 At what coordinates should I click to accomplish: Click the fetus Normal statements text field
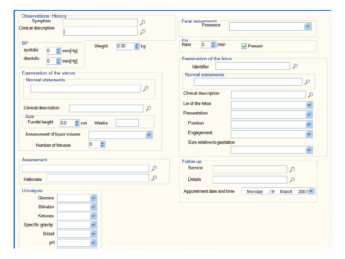click(248, 82)
